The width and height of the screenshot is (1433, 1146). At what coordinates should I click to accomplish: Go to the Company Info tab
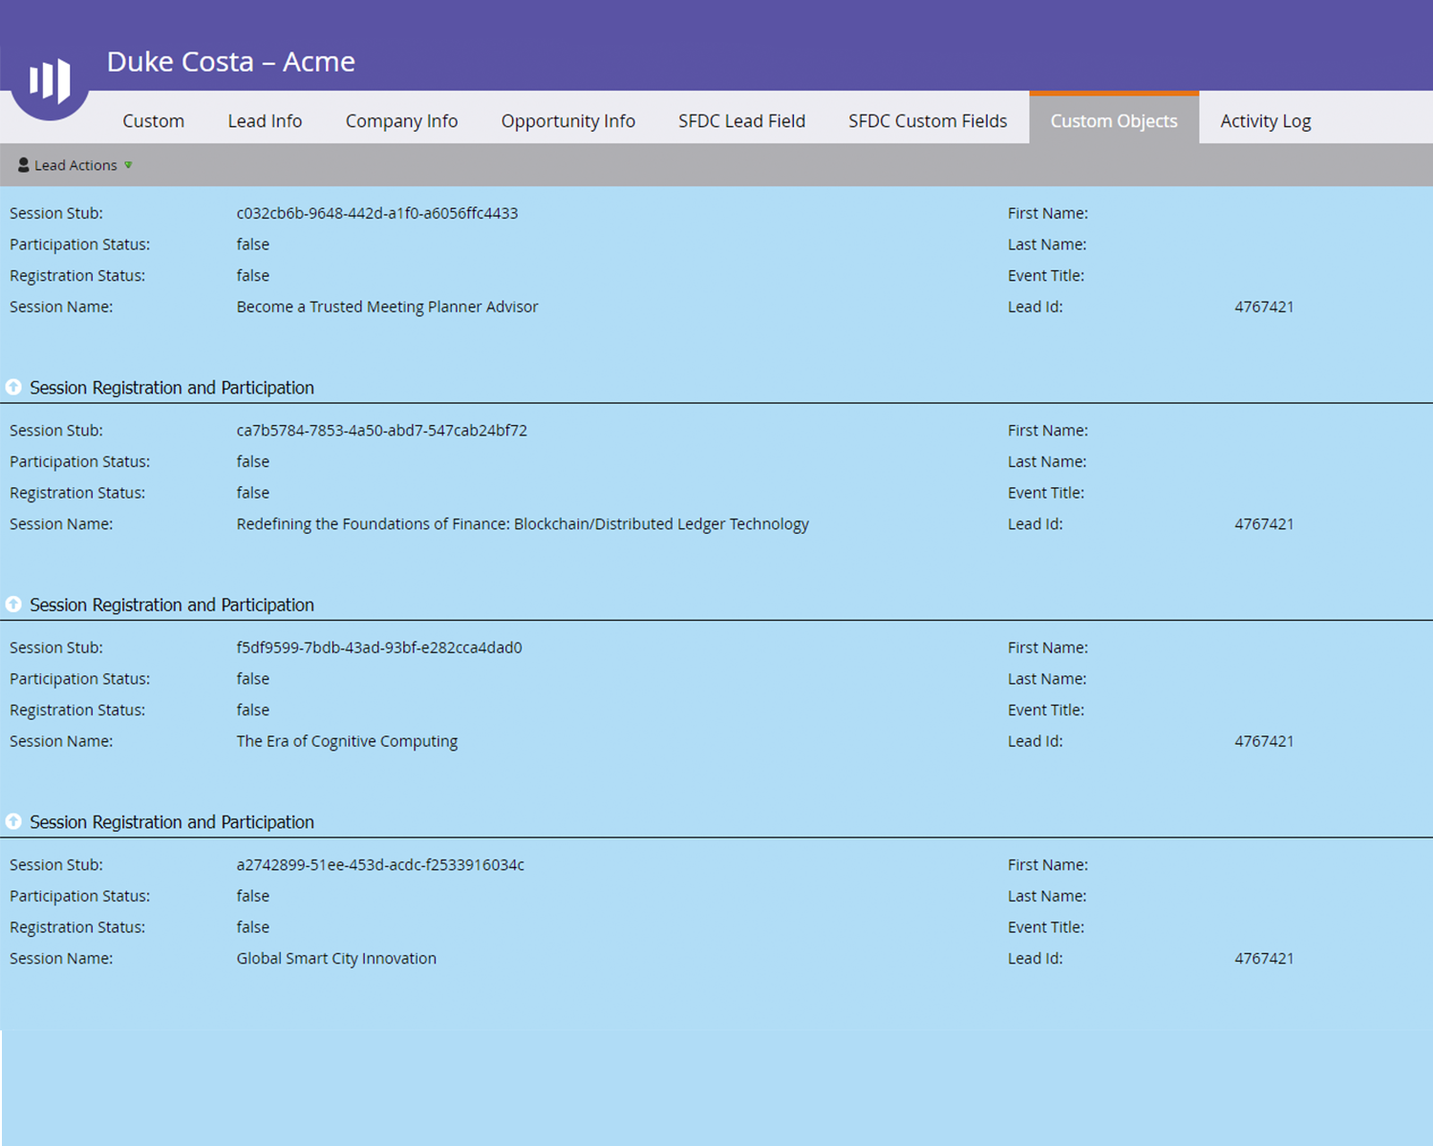coord(401,121)
